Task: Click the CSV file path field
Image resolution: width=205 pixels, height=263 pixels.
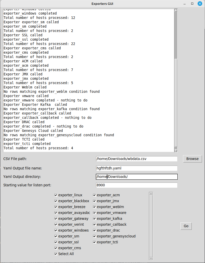Action: [136, 159]
